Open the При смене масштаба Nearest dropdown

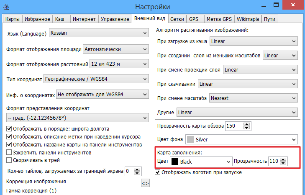(x=252, y=98)
